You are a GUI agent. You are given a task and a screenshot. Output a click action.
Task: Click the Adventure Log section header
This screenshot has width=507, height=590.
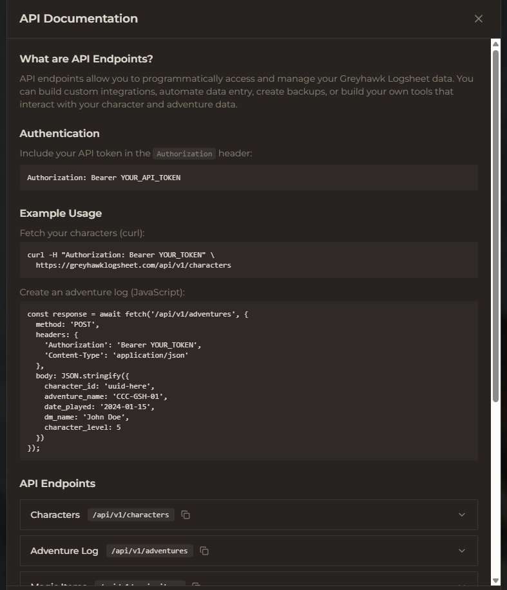64,551
